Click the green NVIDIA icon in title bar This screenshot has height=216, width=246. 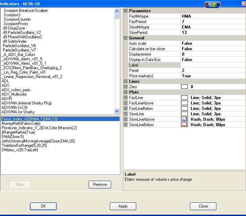pos(212,5)
